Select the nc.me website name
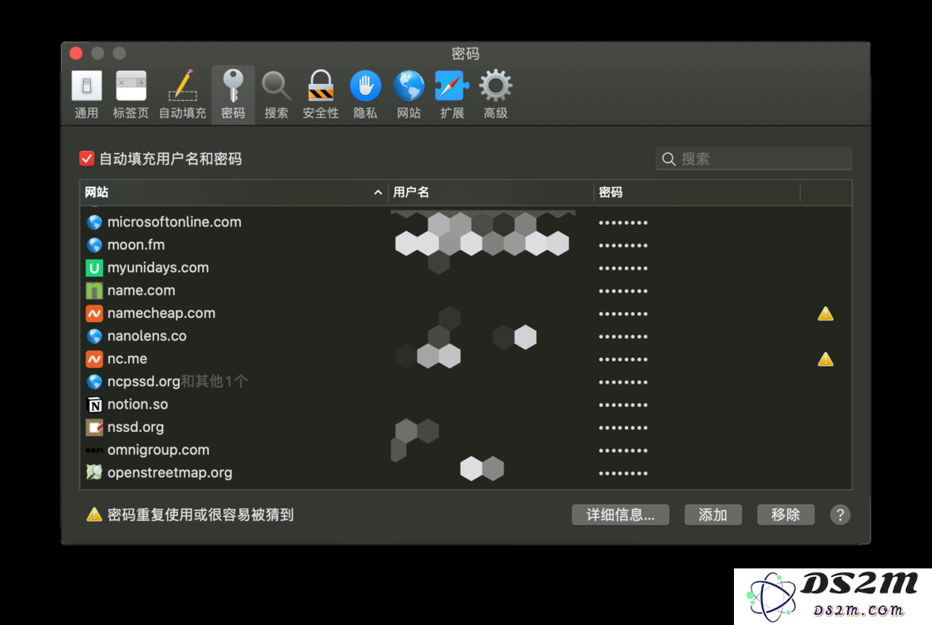The width and height of the screenshot is (932, 625). 127,359
